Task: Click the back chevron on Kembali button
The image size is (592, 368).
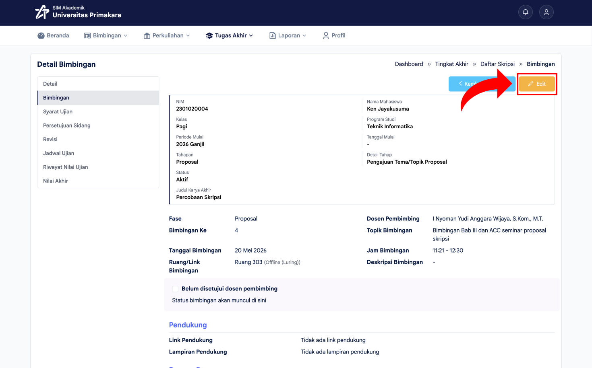Action: pos(460,83)
